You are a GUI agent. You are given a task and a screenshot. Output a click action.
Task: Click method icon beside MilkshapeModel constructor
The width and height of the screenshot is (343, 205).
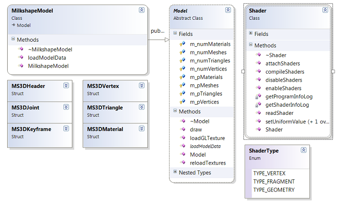(x=21, y=65)
